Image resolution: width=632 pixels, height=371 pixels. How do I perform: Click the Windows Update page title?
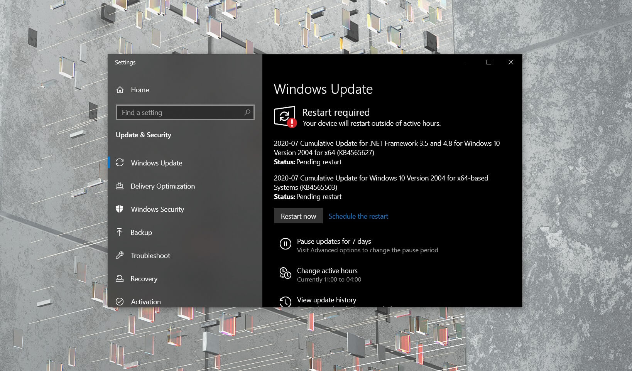pos(323,89)
